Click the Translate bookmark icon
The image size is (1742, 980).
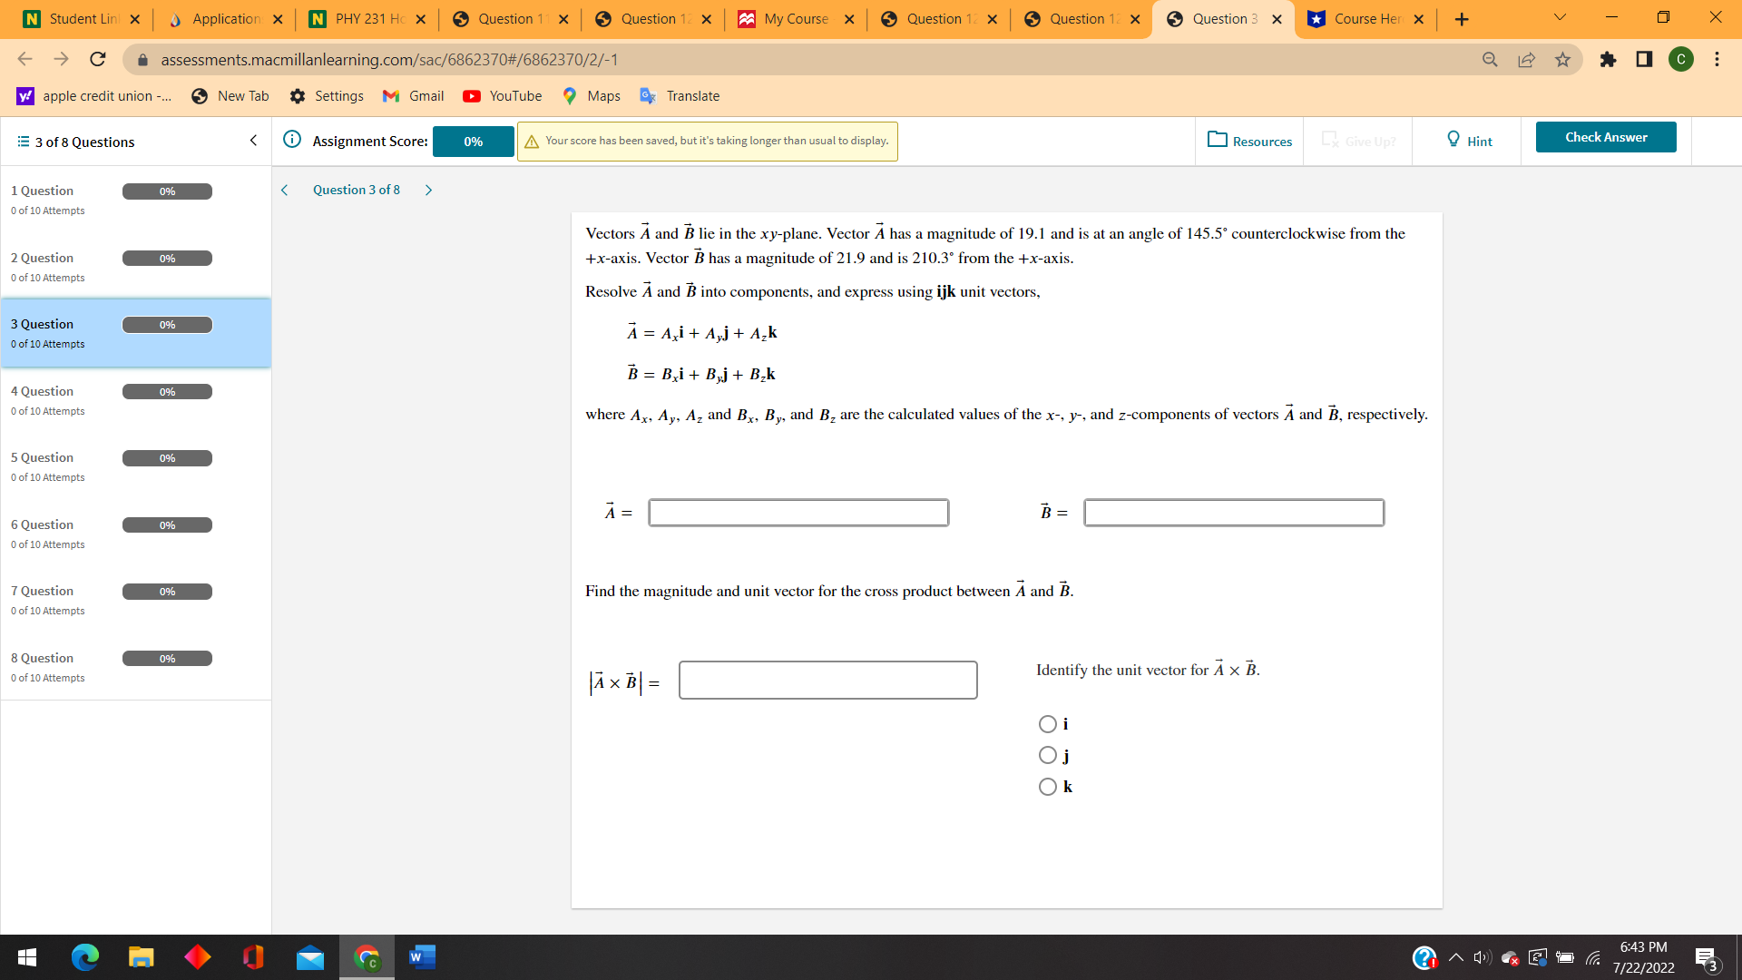coord(647,95)
